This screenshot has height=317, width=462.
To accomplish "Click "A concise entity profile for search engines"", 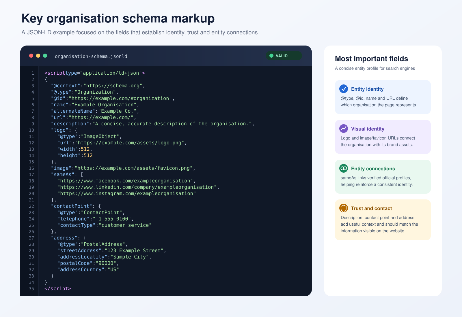I will (375, 68).
